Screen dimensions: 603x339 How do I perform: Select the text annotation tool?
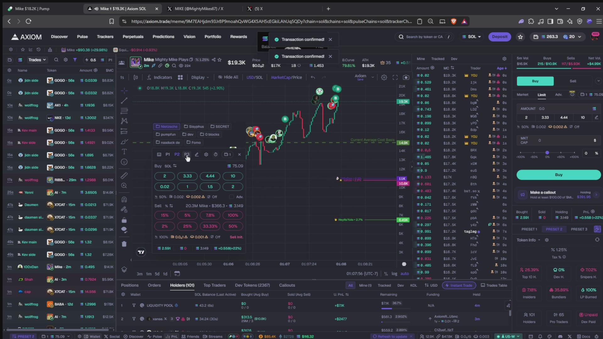pyautogui.click(x=124, y=152)
